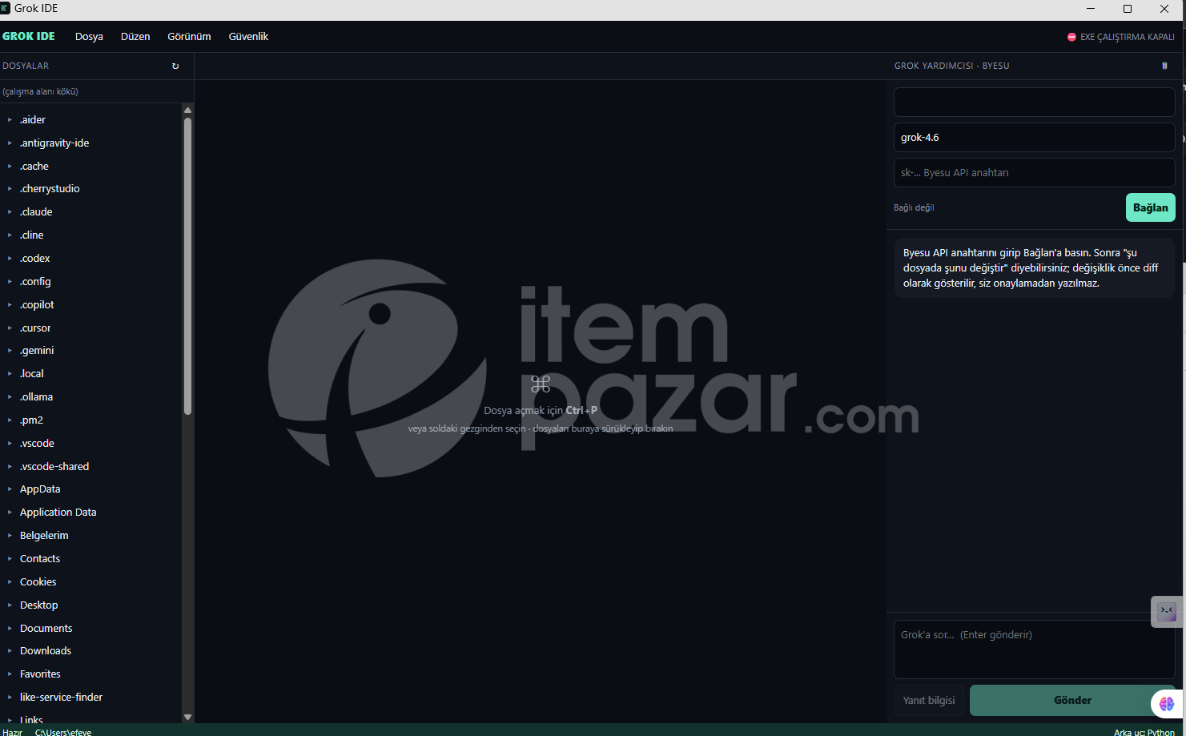Select the Desktop folder name
This screenshot has width=1186, height=736.
pos(39,605)
